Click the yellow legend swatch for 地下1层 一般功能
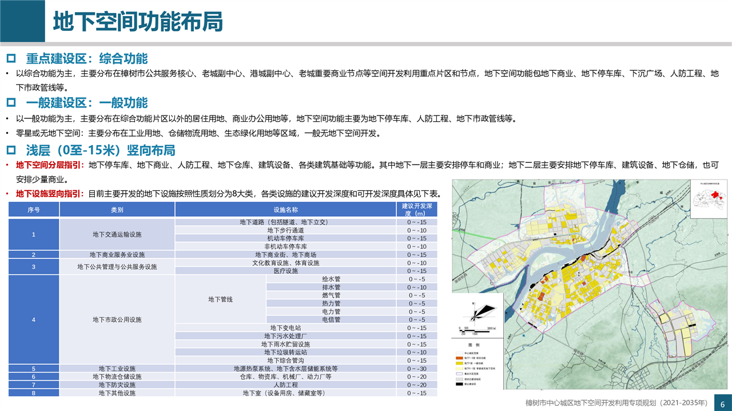The image size is (732, 411). 459,363
